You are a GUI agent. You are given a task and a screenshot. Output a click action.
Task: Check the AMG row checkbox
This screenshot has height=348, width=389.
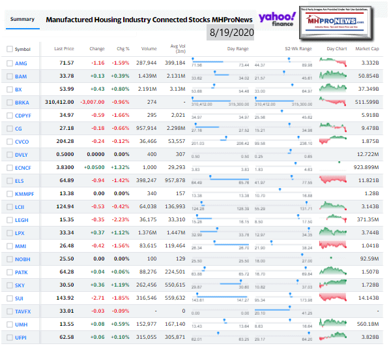[10, 63]
